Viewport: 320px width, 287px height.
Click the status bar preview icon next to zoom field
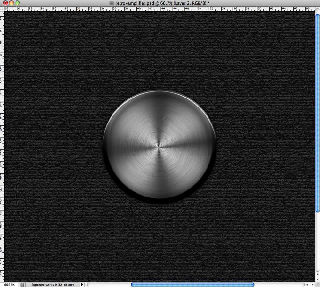pyautogui.click(x=22, y=285)
